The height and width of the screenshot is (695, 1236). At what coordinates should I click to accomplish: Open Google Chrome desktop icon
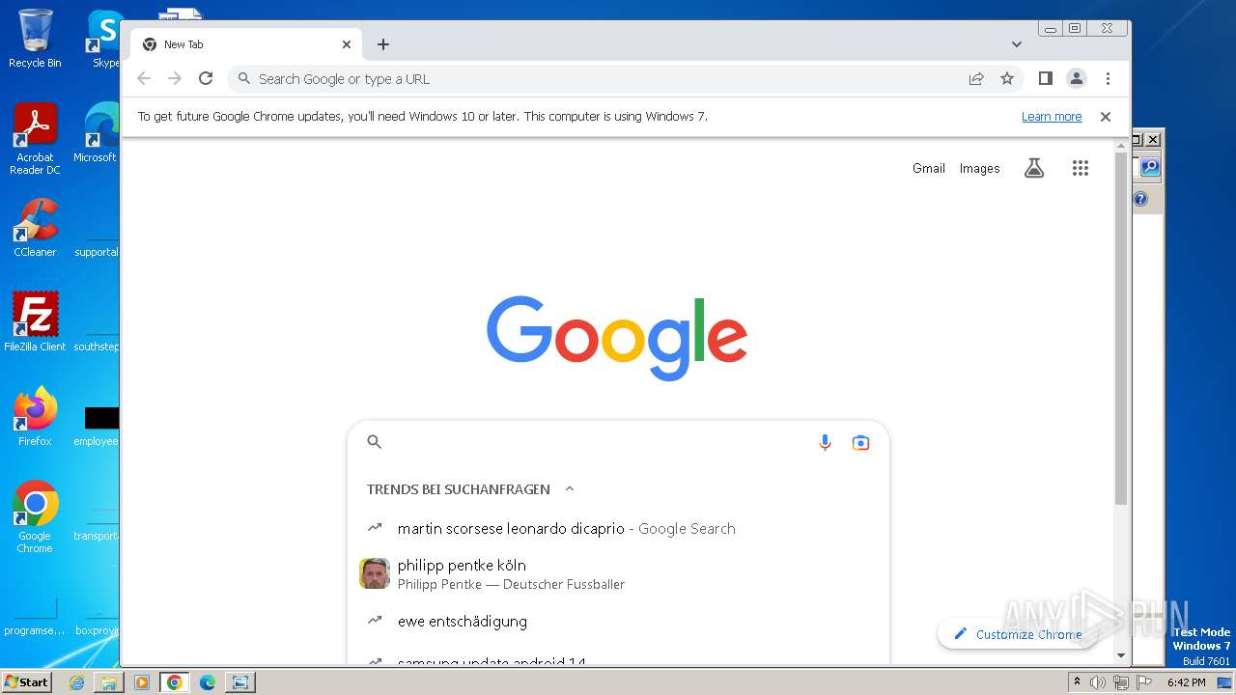(x=35, y=516)
